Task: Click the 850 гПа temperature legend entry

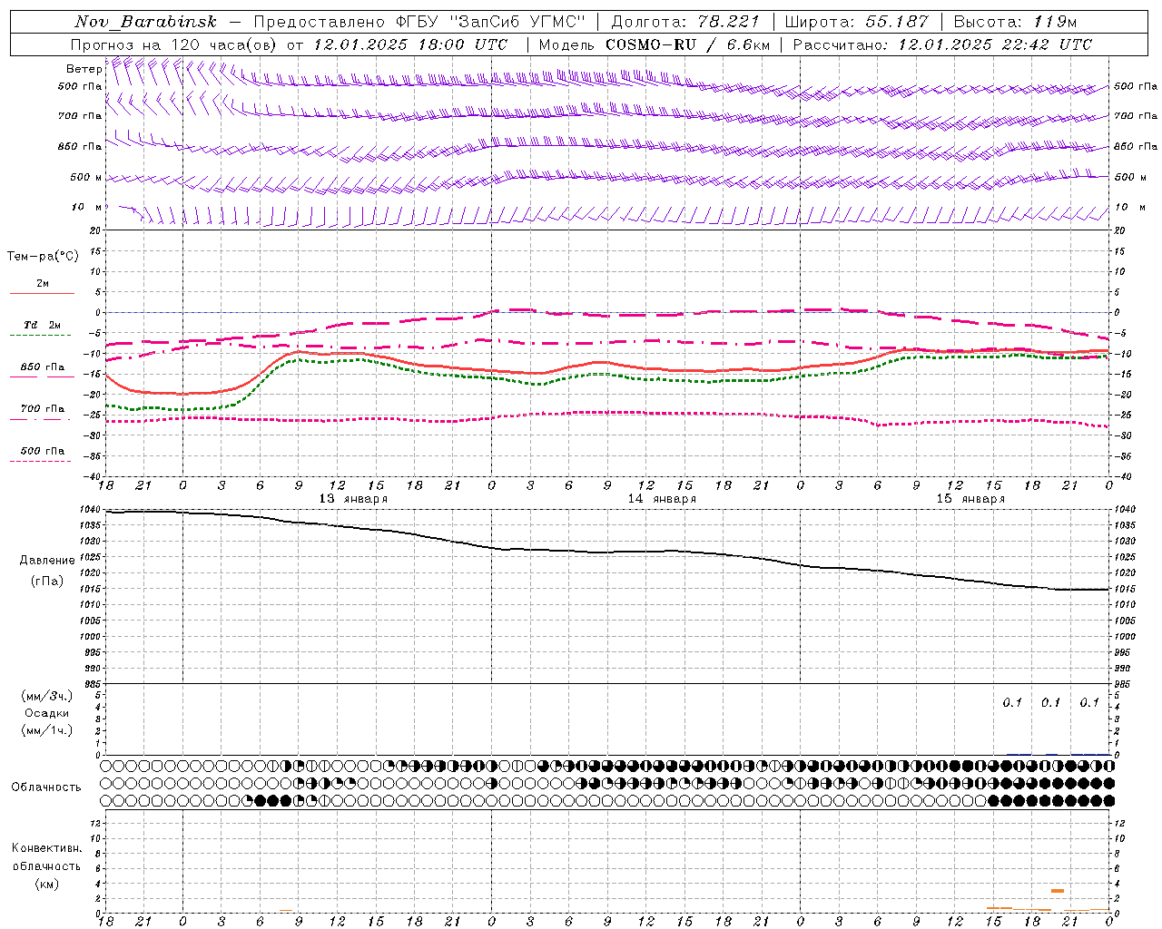Action: point(43,367)
